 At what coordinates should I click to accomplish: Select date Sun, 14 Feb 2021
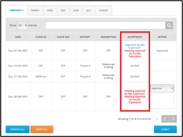pyautogui.click(x=18, y=66)
